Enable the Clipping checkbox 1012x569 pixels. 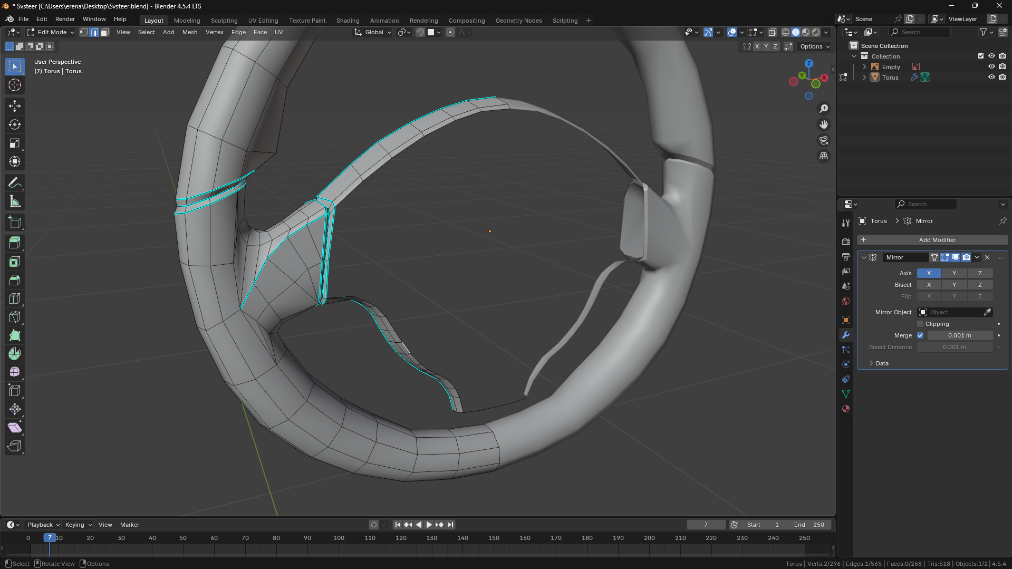(920, 324)
